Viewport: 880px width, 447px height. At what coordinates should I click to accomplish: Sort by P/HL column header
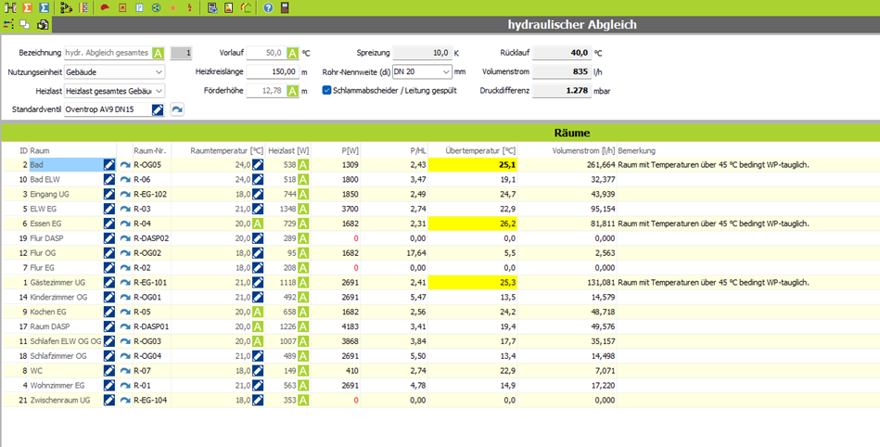[x=418, y=150]
